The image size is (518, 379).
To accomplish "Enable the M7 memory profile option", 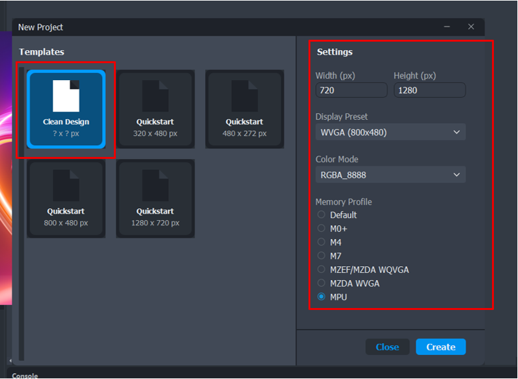I will pyautogui.click(x=321, y=256).
